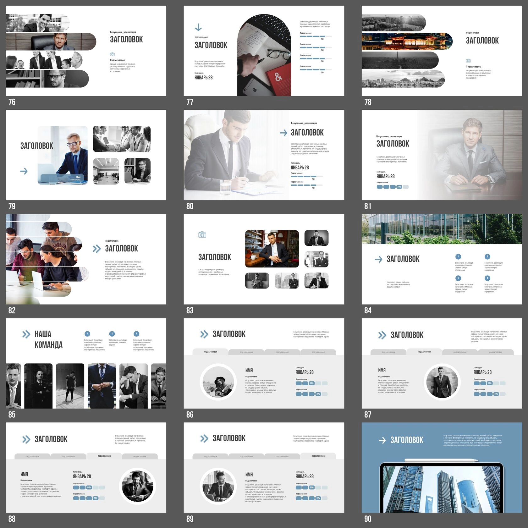Click numbered circle 2 on slide 85
Viewport: 528px width, 528px height.
click(112, 334)
